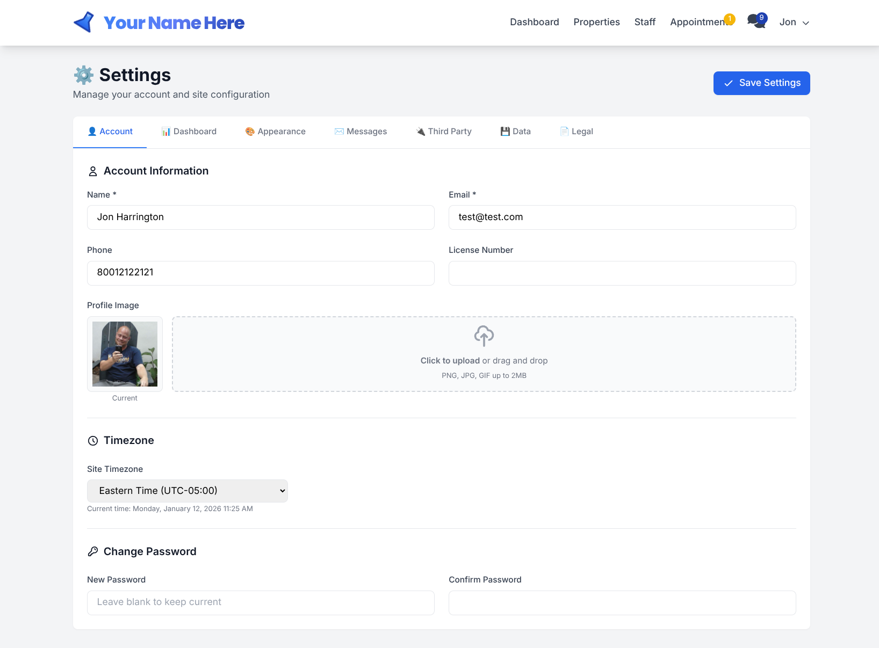Switch to the Dashboard settings tab
The image size is (879, 648).
pos(189,131)
